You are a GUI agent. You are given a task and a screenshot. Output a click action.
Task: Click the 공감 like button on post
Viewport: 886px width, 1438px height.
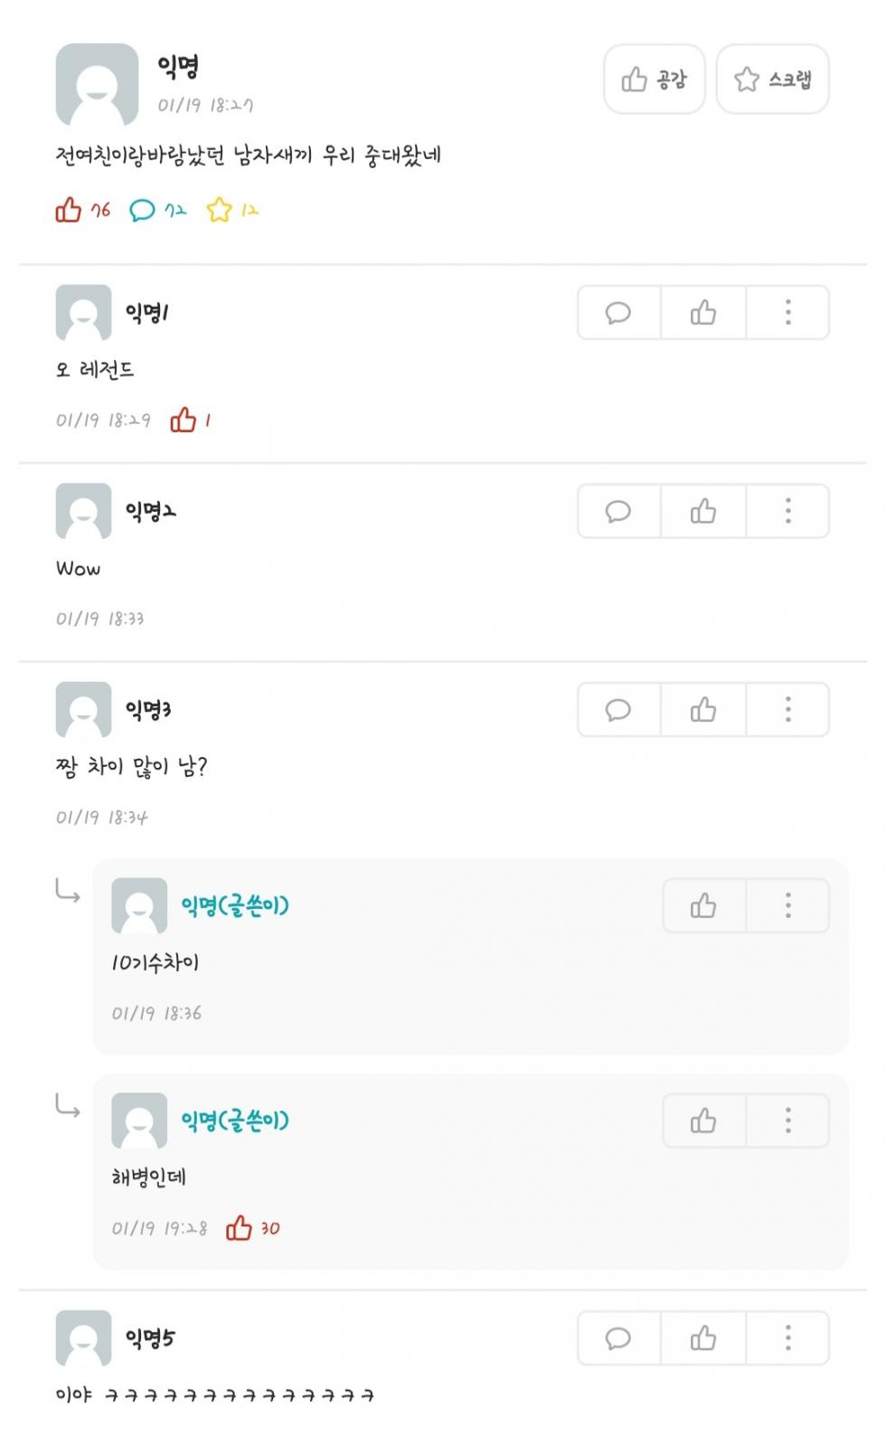tap(654, 80)
